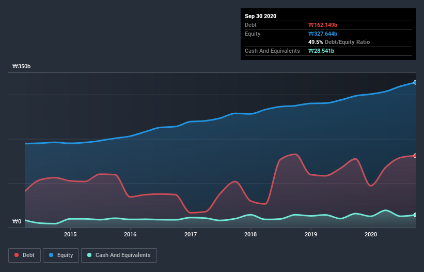The image size is (424, 272).
Task: Click the Debt label in tooltip
Action: [250, 25]
